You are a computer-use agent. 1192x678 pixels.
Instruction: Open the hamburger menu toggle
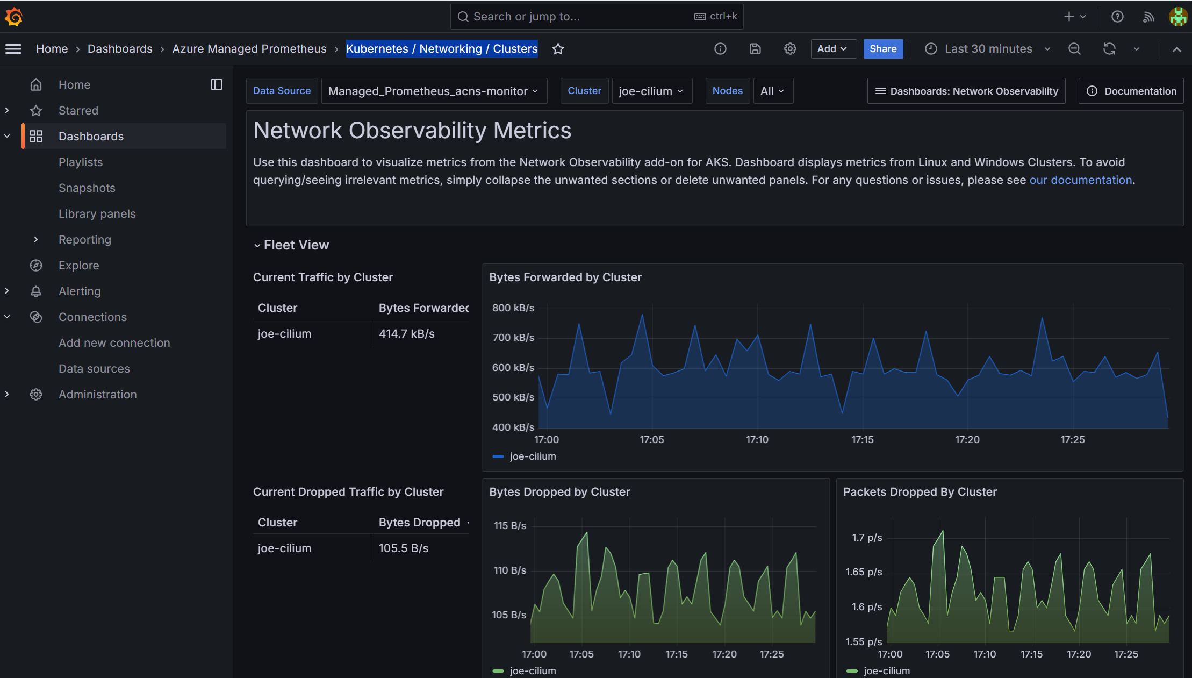(13, 49)
